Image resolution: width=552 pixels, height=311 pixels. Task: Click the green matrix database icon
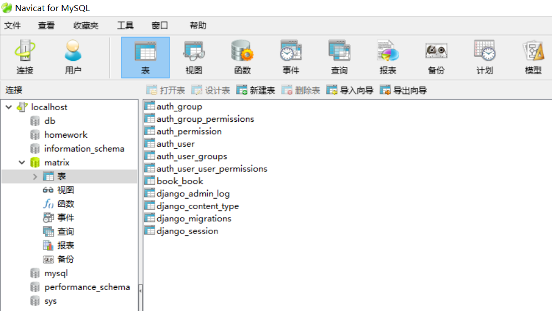click(35, 162)
